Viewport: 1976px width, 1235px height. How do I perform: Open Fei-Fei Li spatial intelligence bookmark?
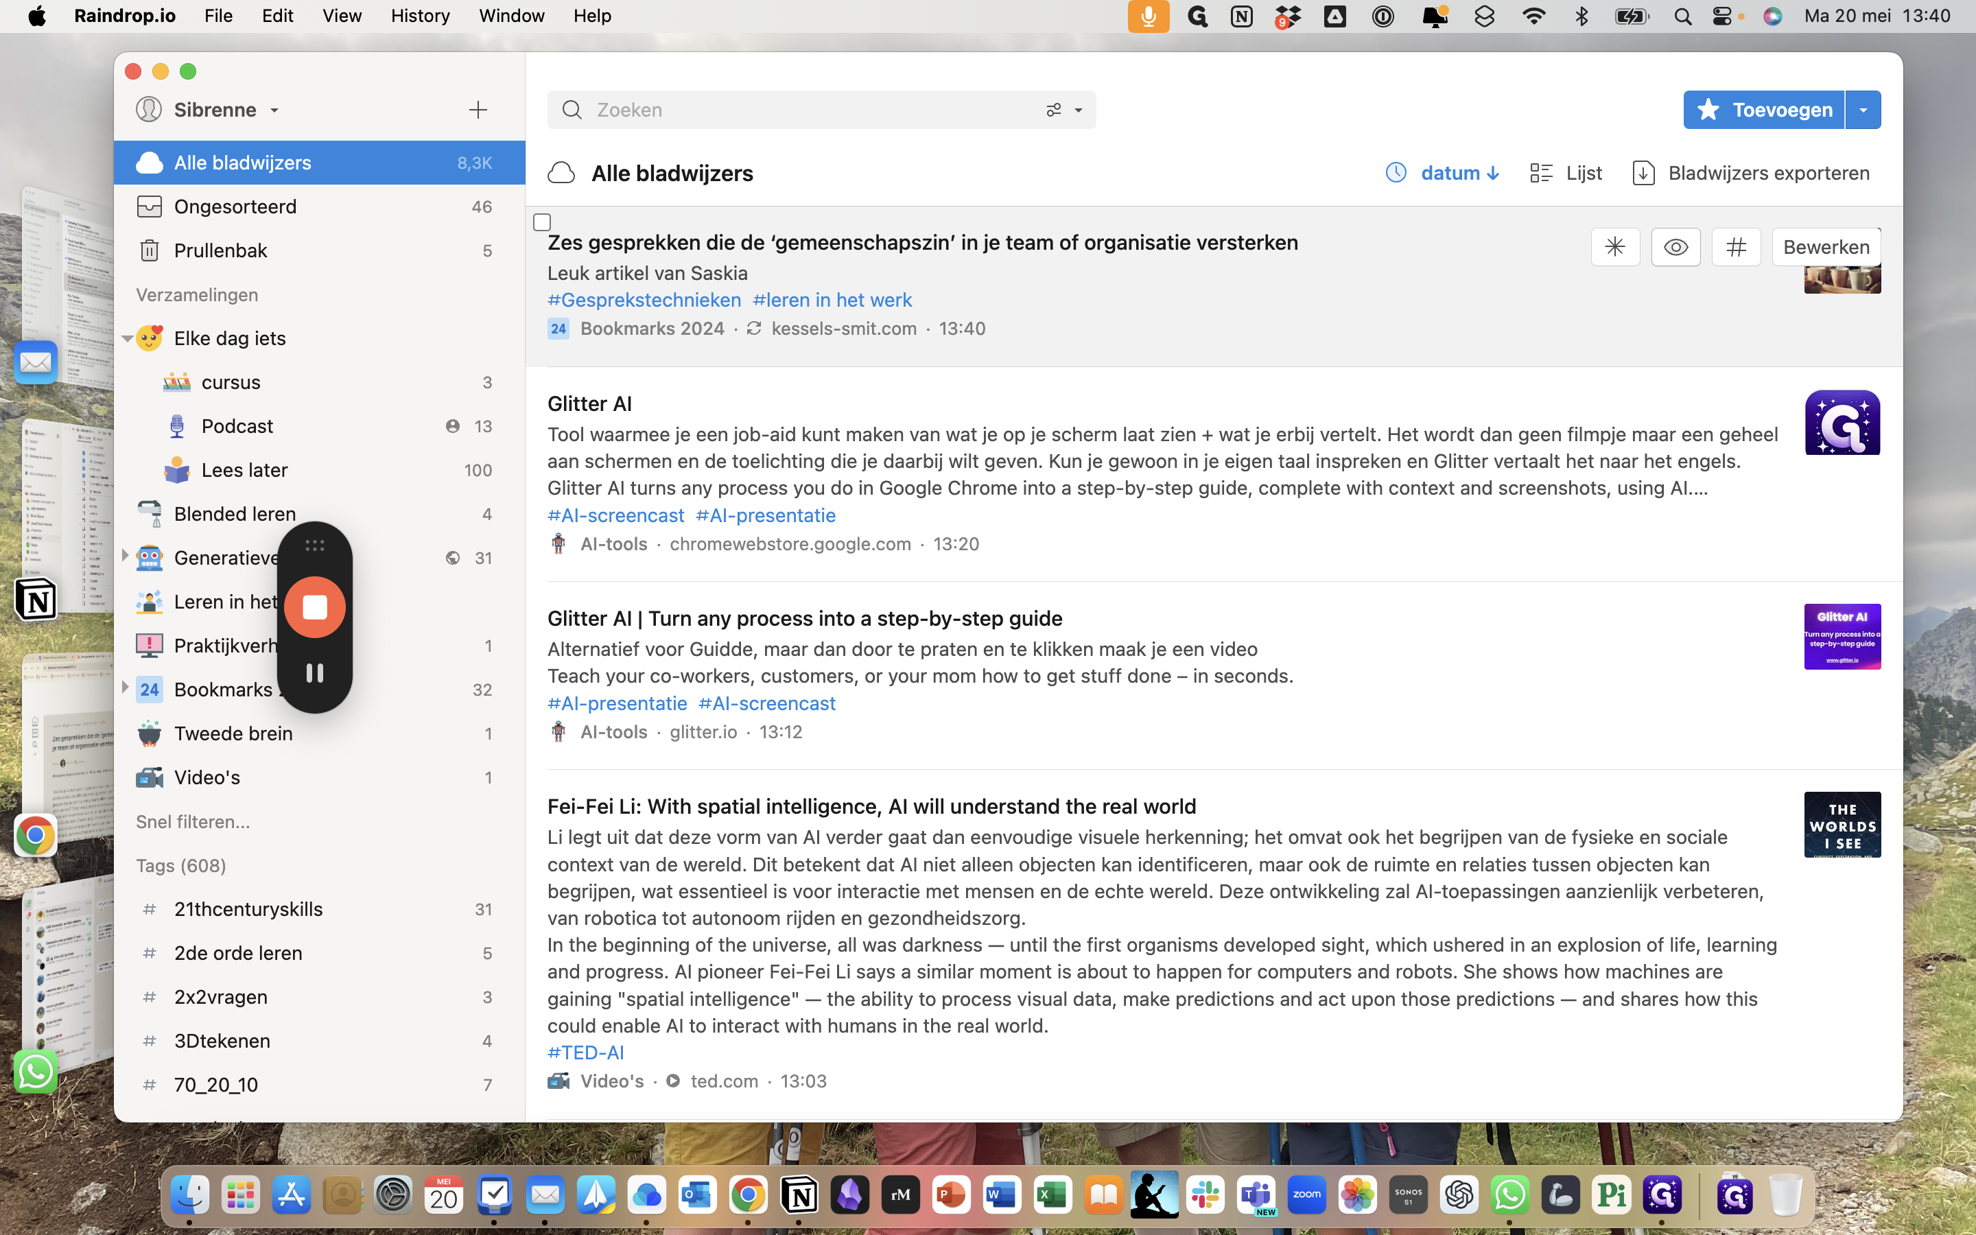871,806
